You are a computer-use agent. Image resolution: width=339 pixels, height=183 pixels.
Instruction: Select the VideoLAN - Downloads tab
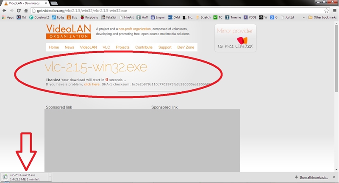coord(24,3)
